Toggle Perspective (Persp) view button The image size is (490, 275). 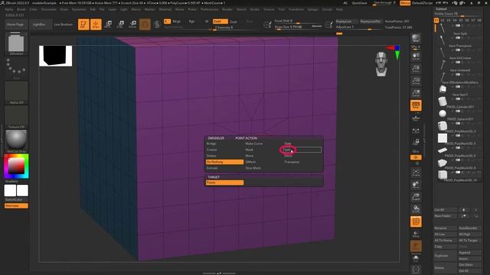pos(416,105)
